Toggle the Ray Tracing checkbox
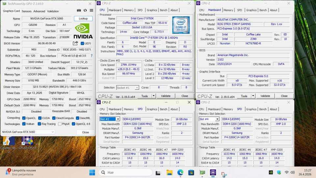The height and width of the screenshot is (178, 316). (x=40, y=124)
